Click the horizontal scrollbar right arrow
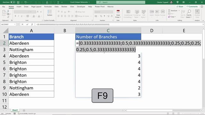205x115 pixels. pyautogui.click(x=201, y=111)
